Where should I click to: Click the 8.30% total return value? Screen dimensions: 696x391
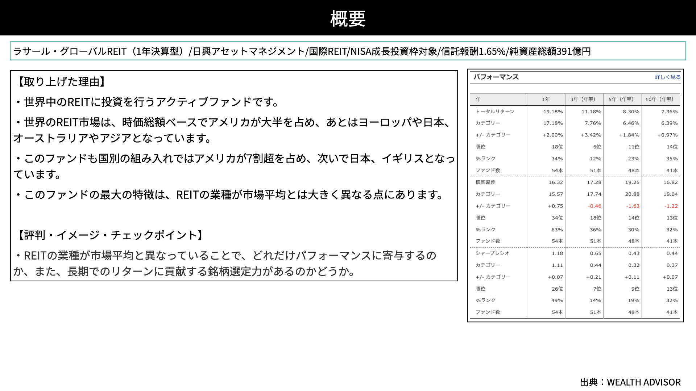pos(631,112)
